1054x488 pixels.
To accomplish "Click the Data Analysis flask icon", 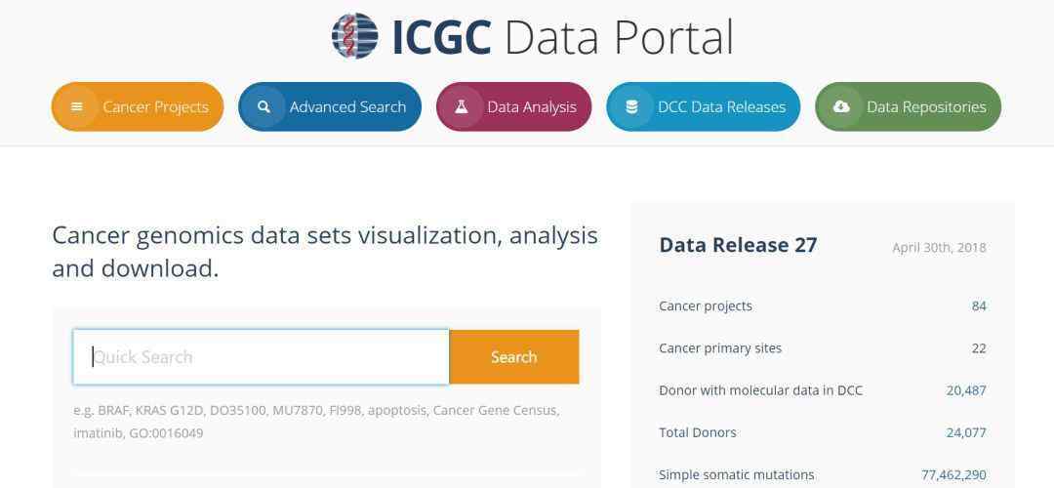I will (x=462, y=106).
